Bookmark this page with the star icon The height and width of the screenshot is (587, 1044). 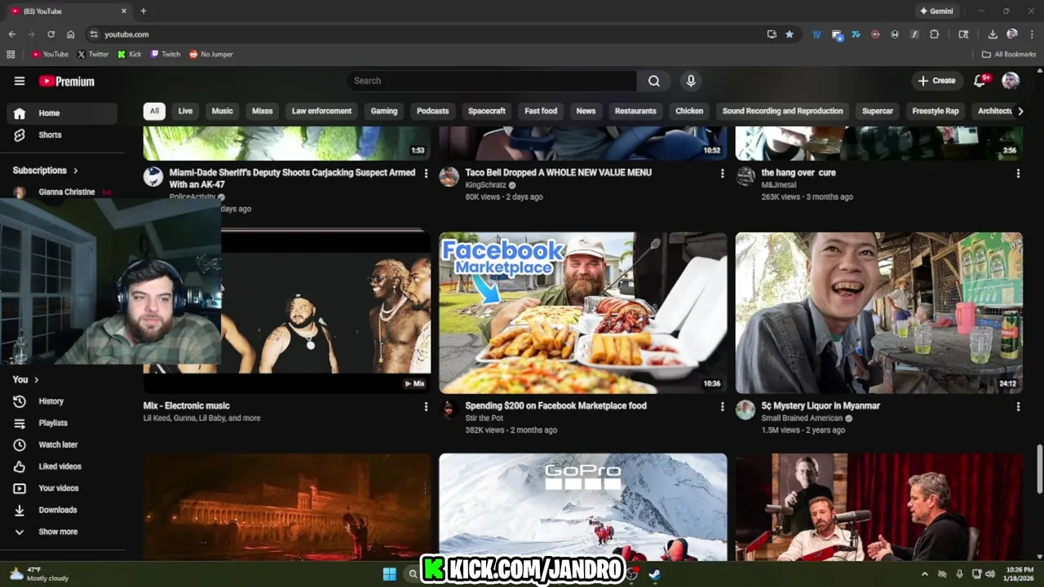(790, 34)
